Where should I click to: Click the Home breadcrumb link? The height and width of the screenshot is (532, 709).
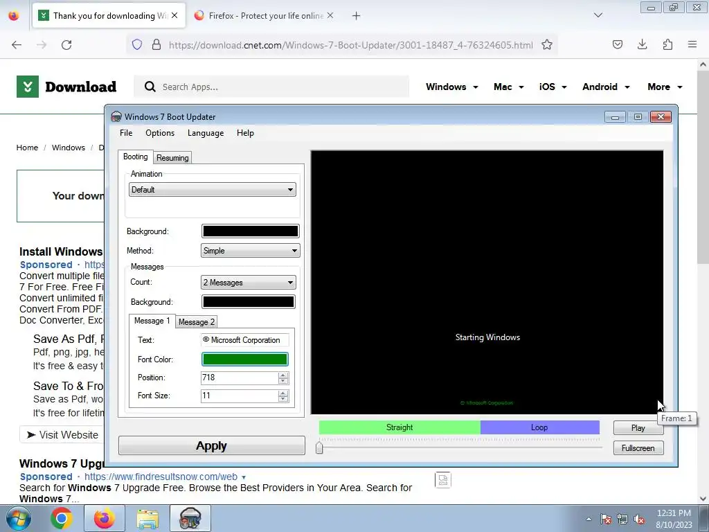coord(27,148)
